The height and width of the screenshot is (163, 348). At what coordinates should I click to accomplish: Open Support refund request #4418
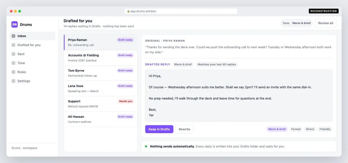coord(101,104)
